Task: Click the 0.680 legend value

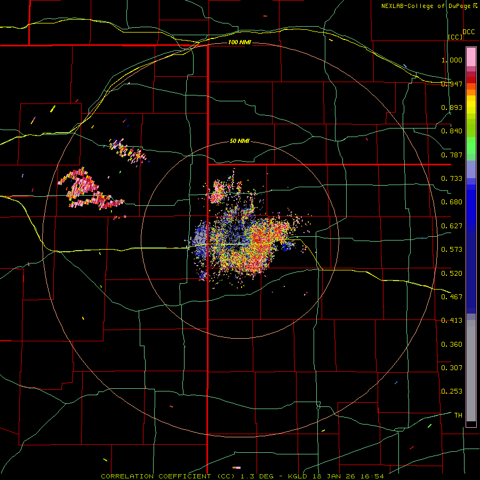Action: (452, 202)
